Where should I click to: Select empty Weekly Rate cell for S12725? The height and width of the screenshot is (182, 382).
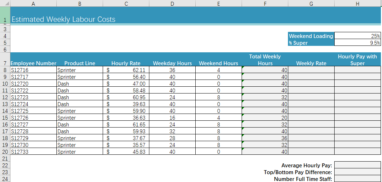(311, 111)
